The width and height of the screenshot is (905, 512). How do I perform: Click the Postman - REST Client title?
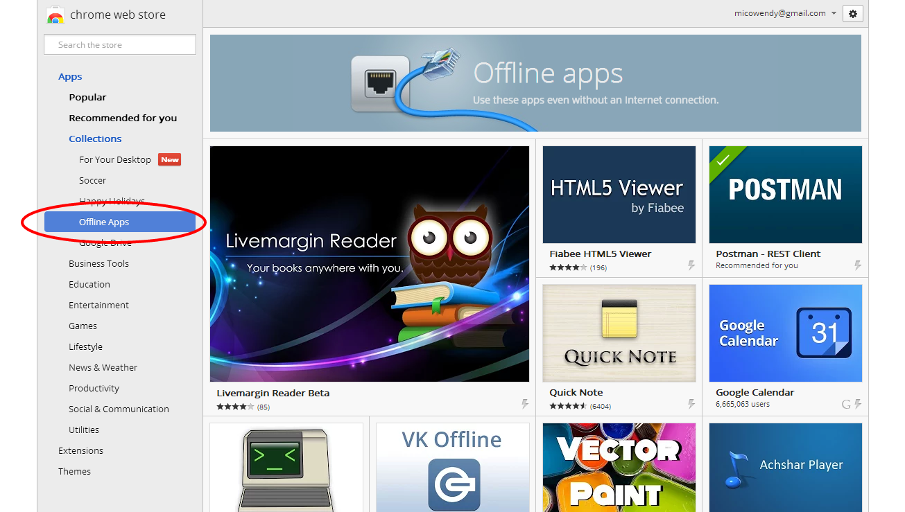point(768,254)
